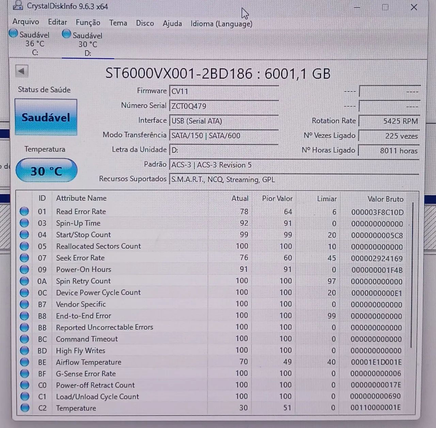Open the Arquivo menu

tap(26, 21)
